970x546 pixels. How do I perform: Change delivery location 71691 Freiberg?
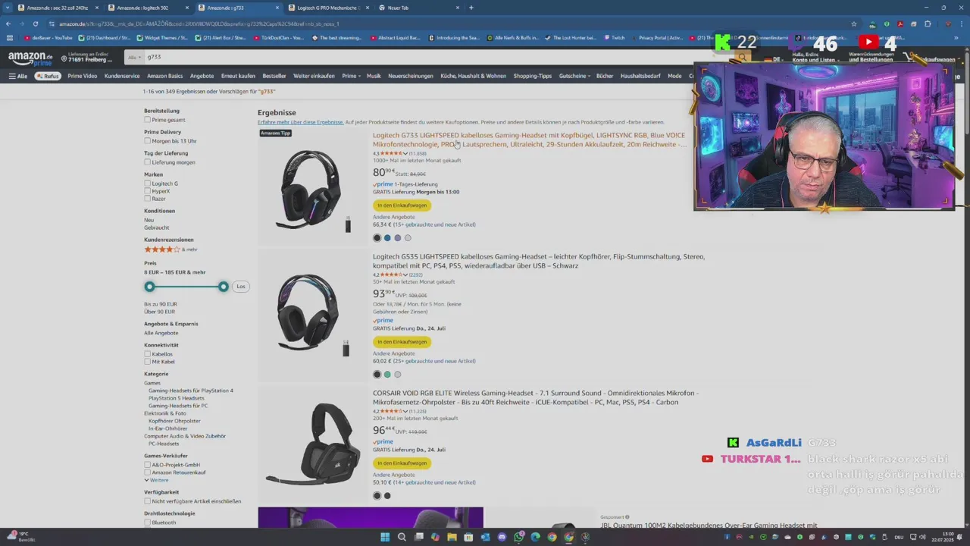tap(86, 58)
